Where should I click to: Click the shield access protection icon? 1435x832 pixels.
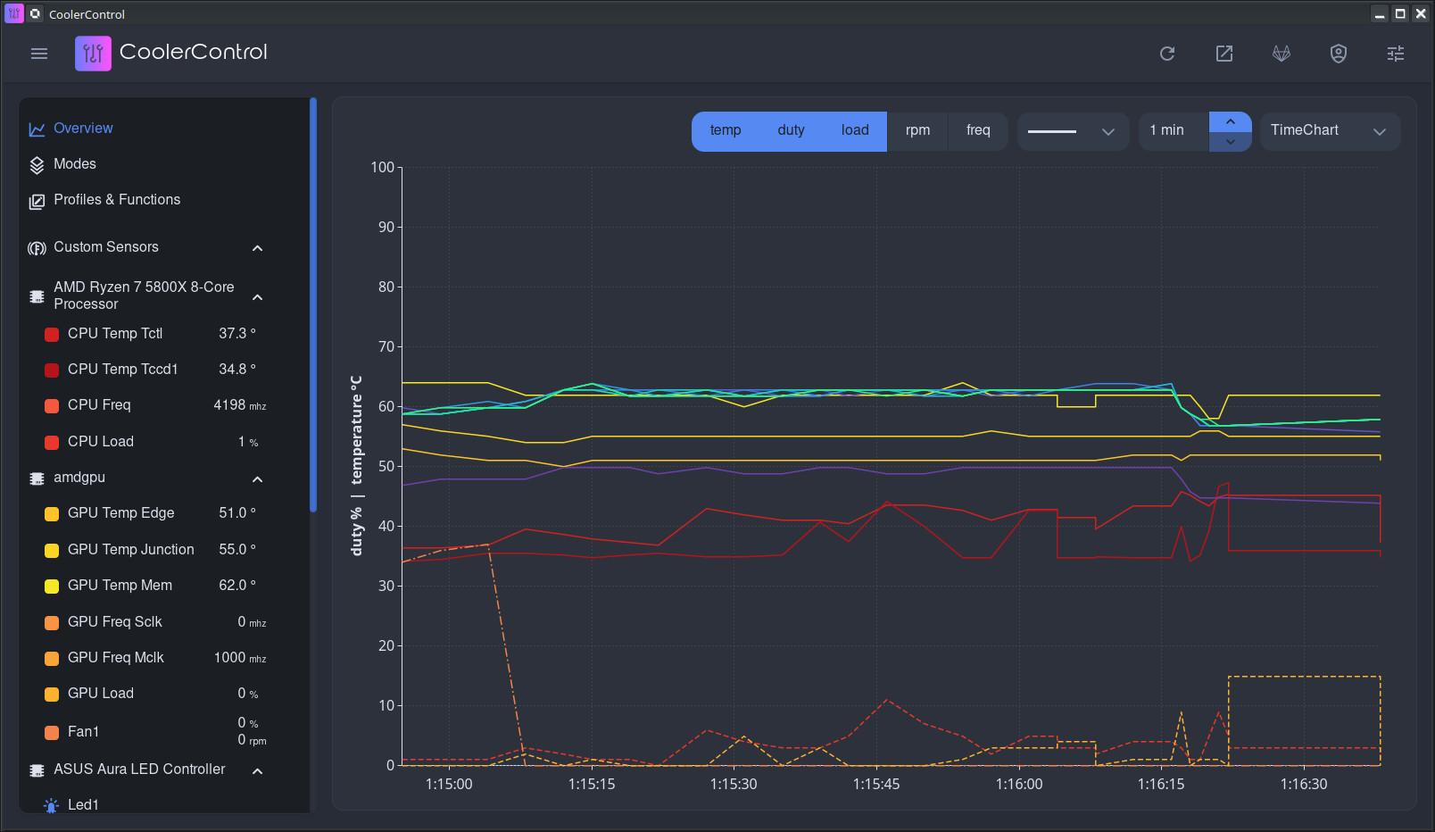(x=1339, y=54)
